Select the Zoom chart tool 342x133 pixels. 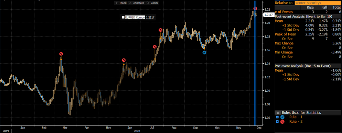[x=152, y=3]
